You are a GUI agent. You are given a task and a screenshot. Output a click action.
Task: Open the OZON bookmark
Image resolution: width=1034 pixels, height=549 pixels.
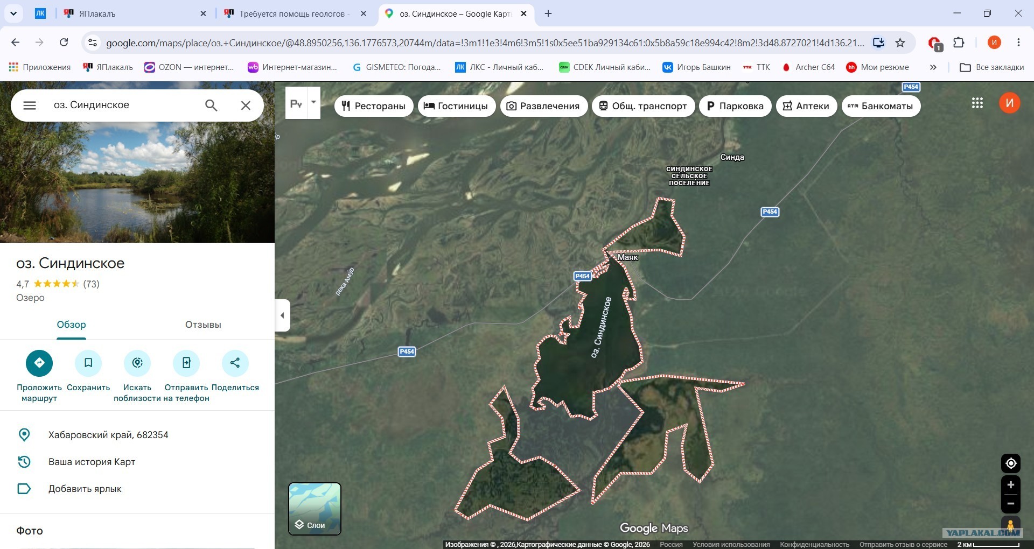tap(189, 67)
